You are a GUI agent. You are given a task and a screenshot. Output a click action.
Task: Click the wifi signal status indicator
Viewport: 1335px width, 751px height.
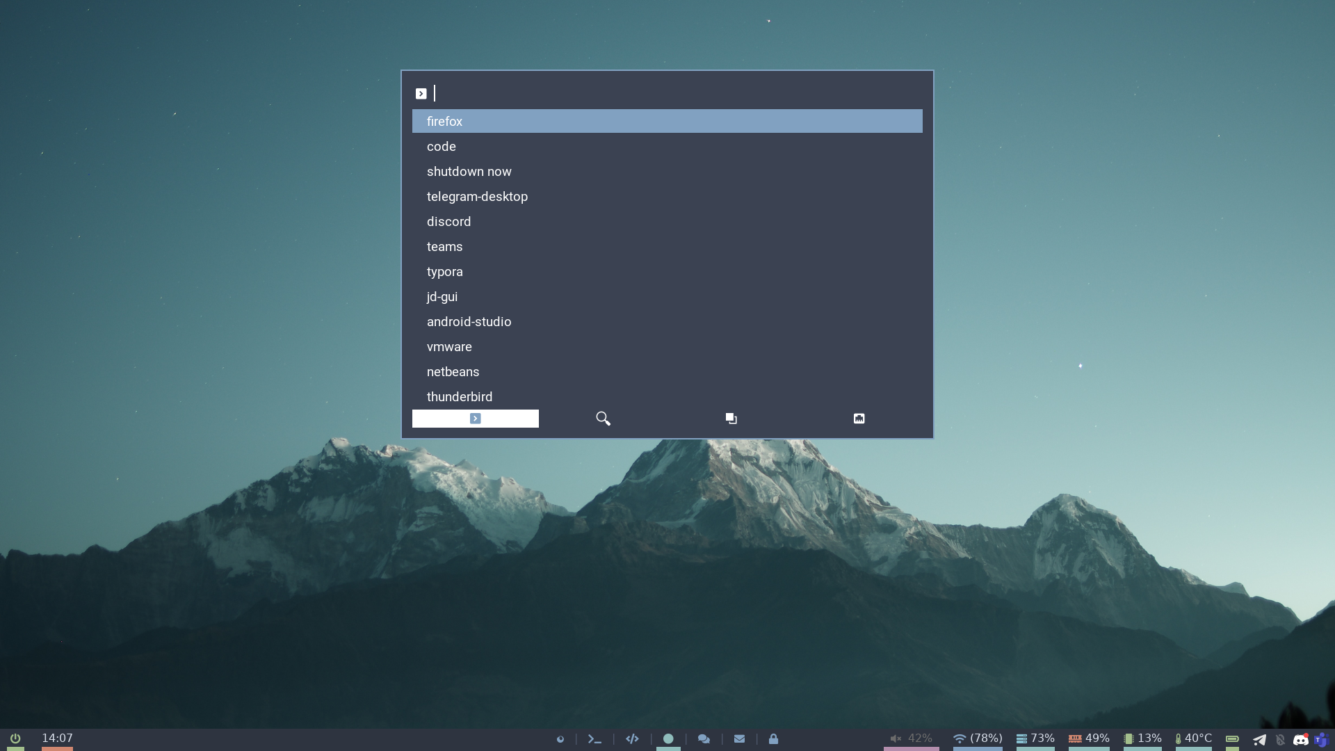tap(977, 738)
